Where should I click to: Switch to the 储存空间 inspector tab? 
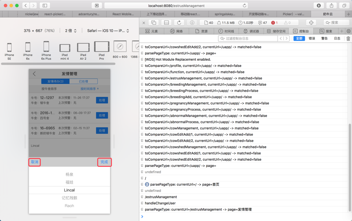pyautogui.click(x=276, y=31)
